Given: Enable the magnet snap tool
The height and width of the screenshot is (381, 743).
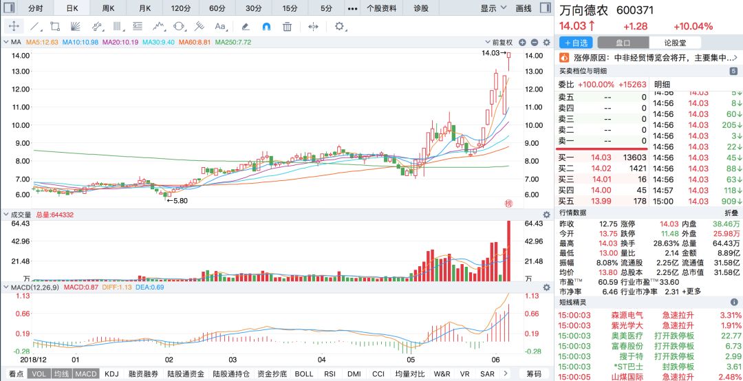Looking at the screenshot, I should [x=266, y=27].
